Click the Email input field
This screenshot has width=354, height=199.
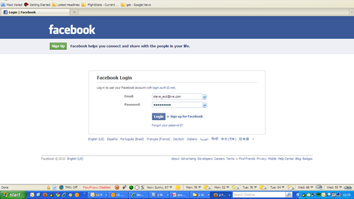(177, 97)
